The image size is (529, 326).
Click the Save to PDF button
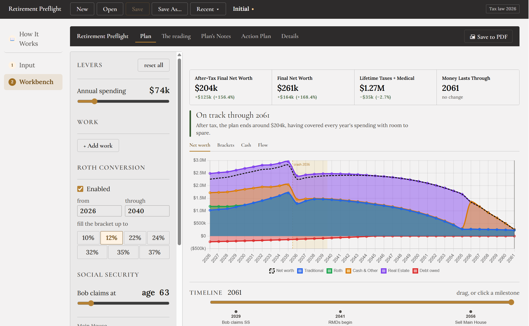tap(488, 37)
